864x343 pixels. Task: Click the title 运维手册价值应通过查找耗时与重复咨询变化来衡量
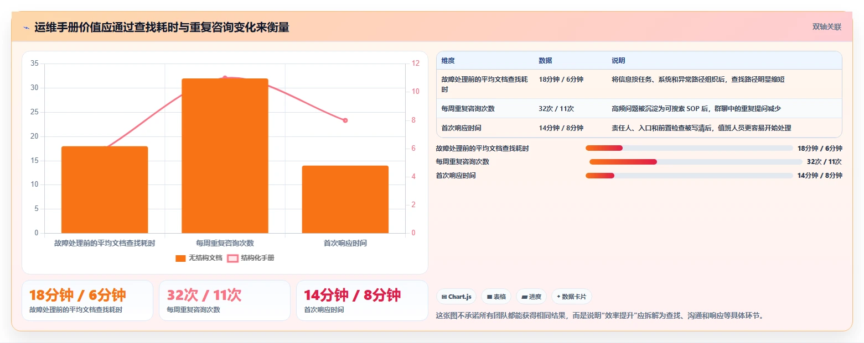point(162,28)
